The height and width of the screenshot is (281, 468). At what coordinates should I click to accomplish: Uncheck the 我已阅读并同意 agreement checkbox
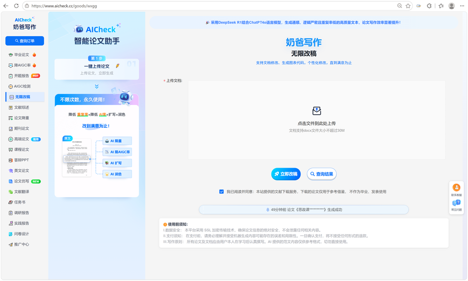pyautogui.click(x=221, y=192)
